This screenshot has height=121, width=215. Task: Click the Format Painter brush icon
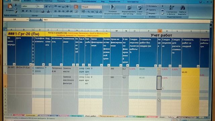(16, 12)
